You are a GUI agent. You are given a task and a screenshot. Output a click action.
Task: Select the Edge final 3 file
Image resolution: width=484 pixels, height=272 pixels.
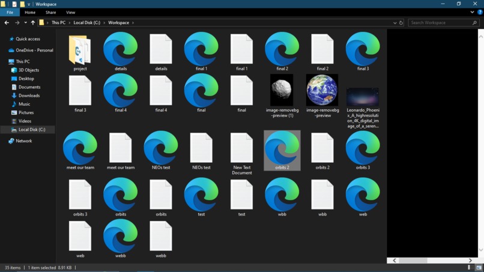(x=363, y=49)
